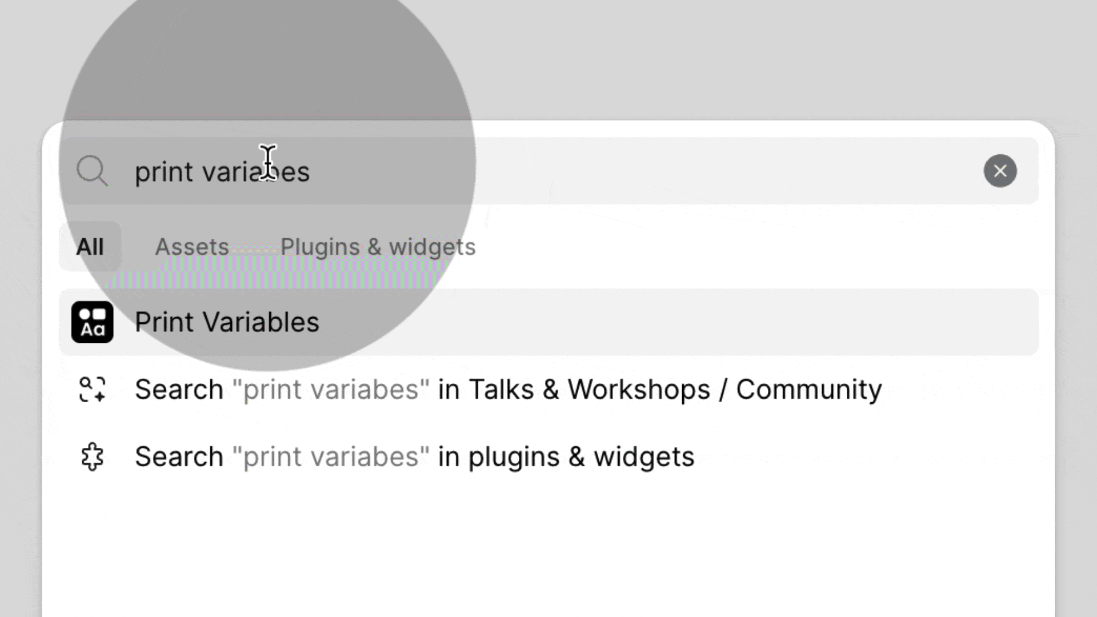Select the 'Print Variables' result label
The height and width of the screenshot is (617, 1097).
(227, 322)
